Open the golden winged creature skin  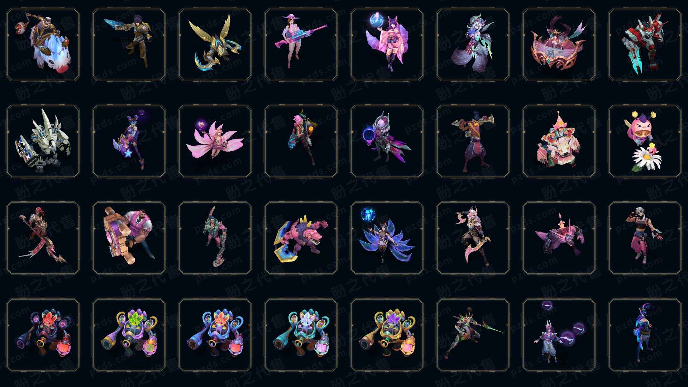[x=215, y=45]
